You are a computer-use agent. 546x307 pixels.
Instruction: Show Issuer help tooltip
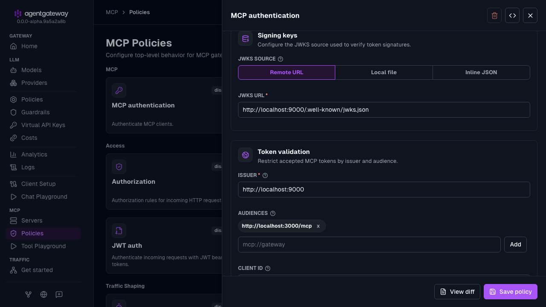point(265,175)
